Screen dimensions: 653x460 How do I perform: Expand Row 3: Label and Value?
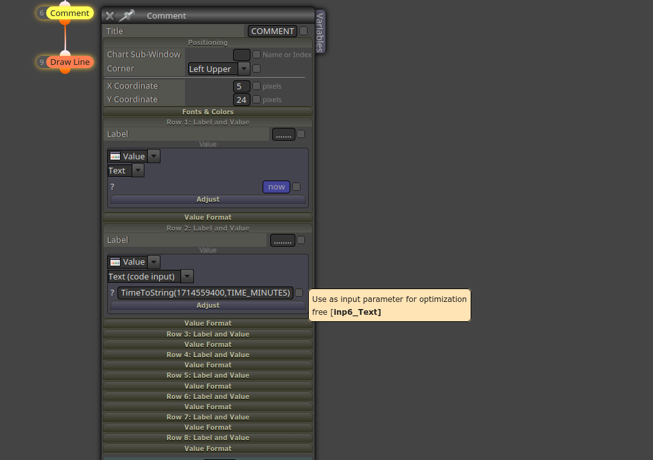tap(208, 334)
